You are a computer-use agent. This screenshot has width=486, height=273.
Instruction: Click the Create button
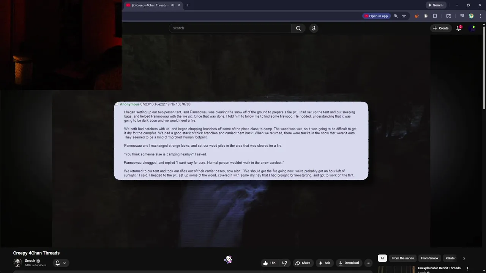pos(440,28)
